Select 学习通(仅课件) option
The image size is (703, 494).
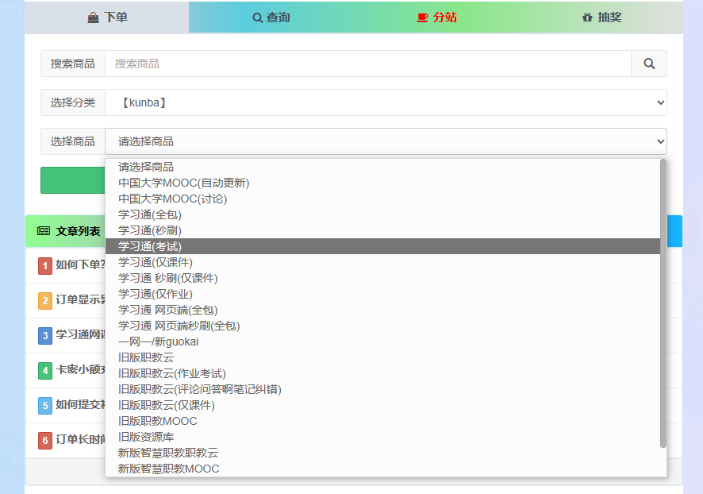click(383, 262)
